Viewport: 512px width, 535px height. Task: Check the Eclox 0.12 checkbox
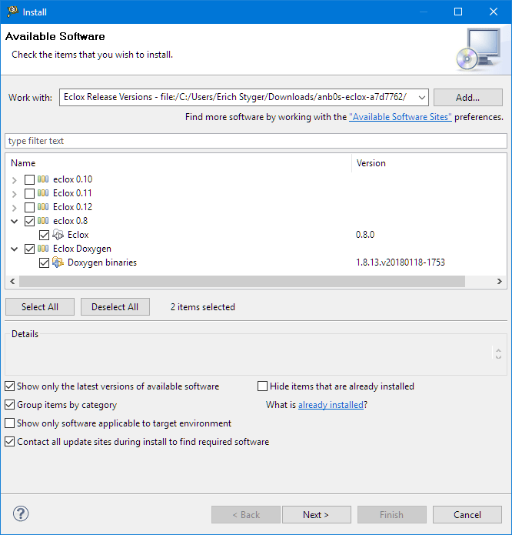(30, 207)
